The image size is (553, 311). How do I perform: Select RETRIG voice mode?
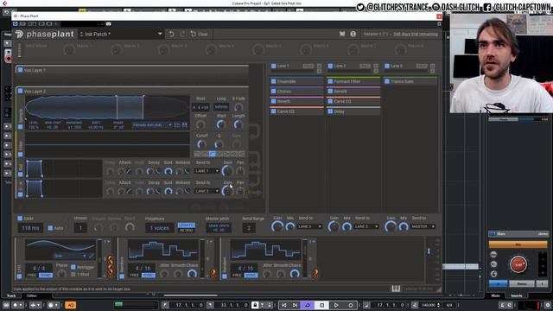pyautogui.click(x=187, y=231)
